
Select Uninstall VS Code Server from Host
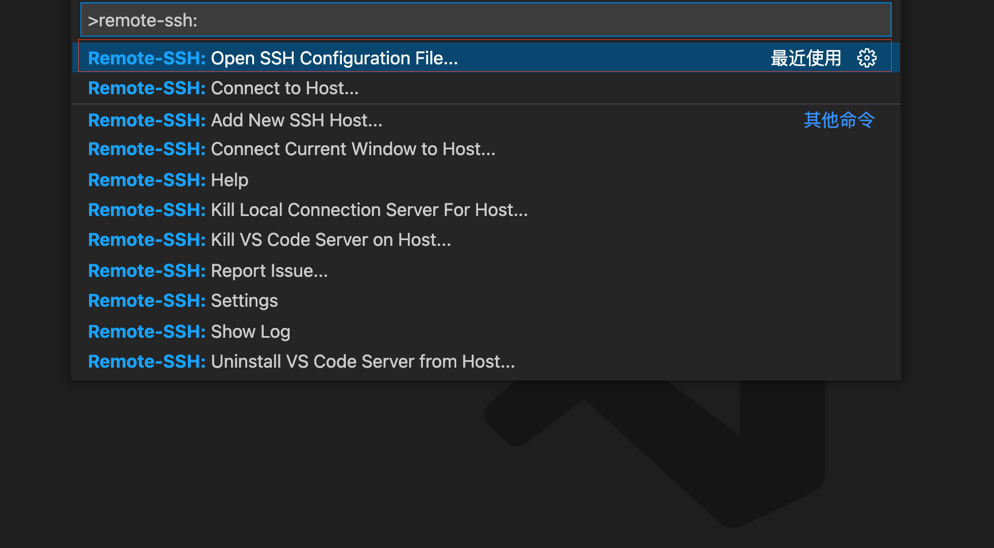pos(363,362)
